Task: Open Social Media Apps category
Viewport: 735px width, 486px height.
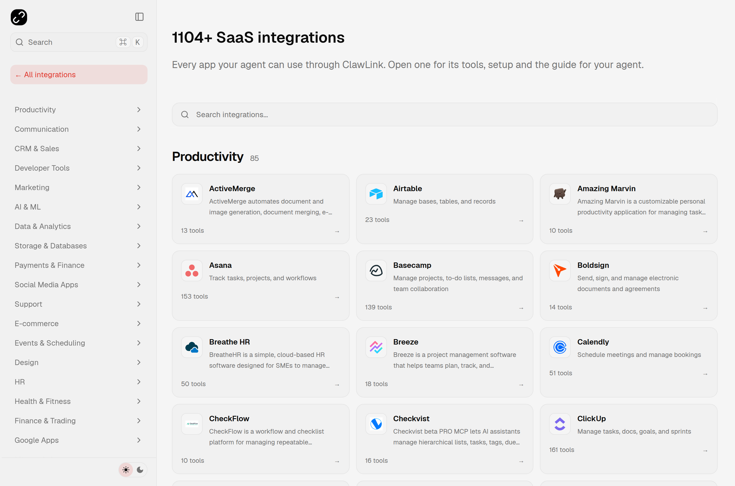Action: click(x=78, y=285)
